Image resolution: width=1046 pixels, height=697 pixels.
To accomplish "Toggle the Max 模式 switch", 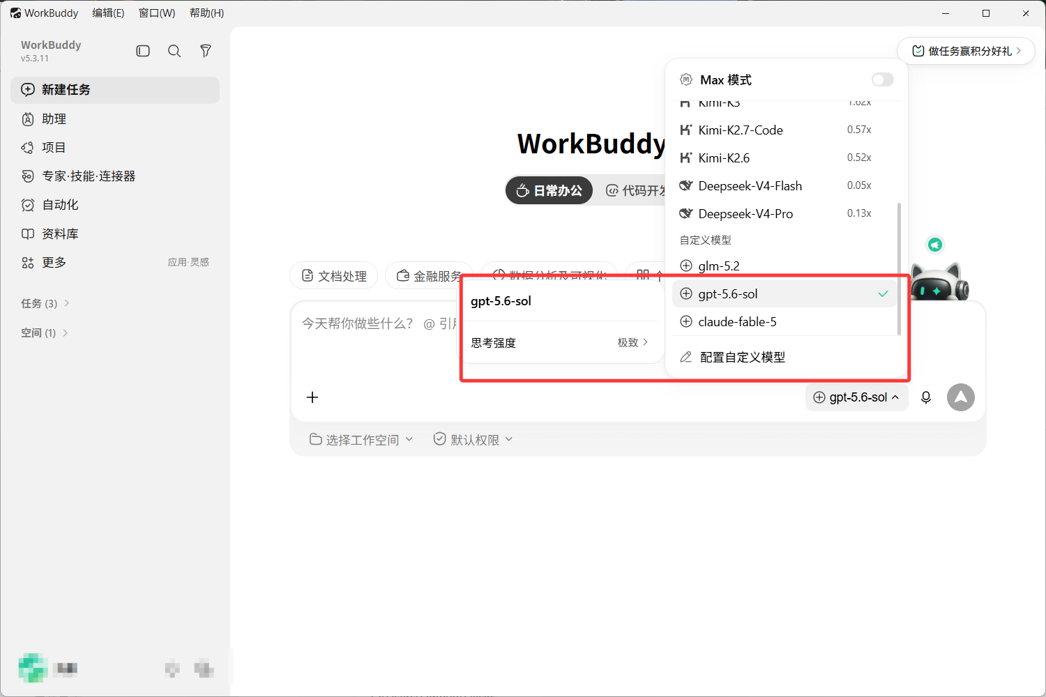I will 882,79.
